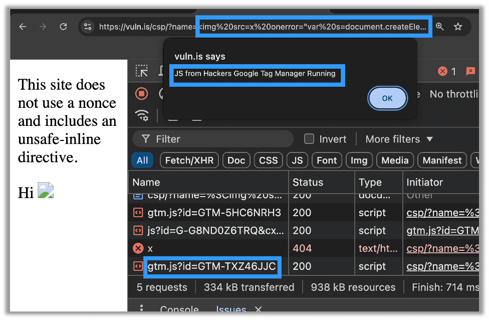Click the red record network log button
The height and width of the screenshot is (320, 489).
tap(142, 94)
